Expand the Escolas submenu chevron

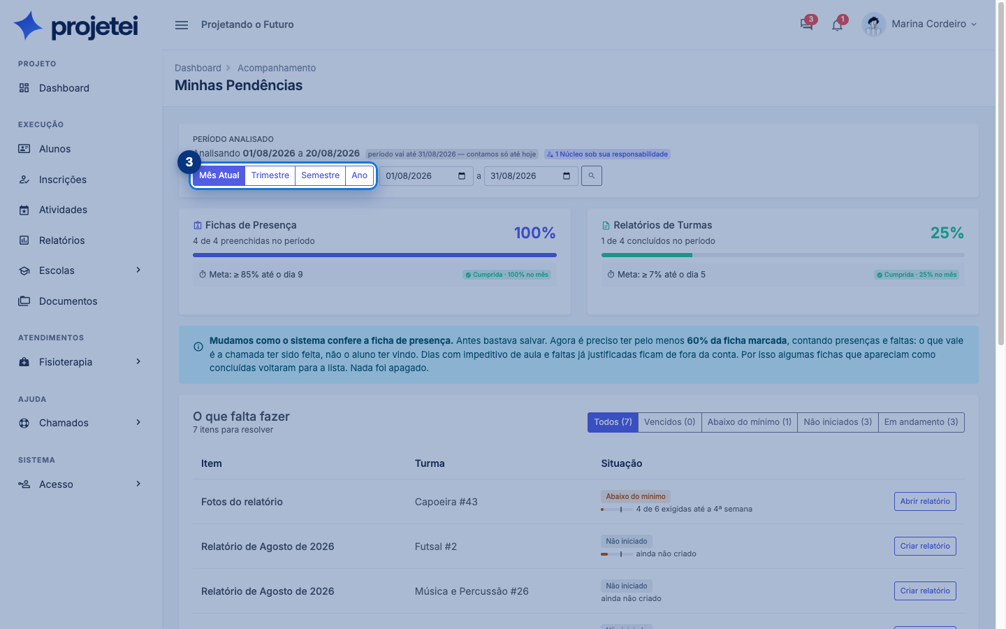click(x=138, y=270)
